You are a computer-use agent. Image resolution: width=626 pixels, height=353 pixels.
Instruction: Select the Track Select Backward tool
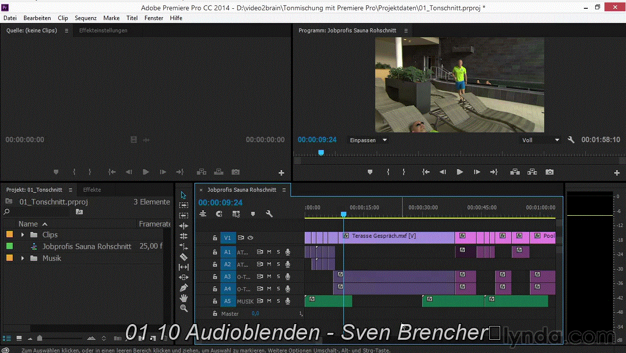[x=184, y=215]
